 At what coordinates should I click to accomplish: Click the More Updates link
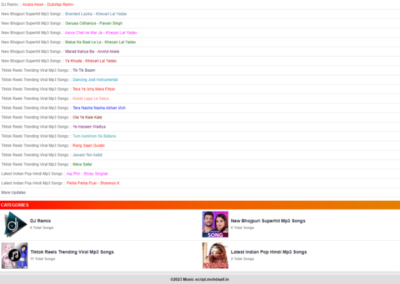click(13, 192)
